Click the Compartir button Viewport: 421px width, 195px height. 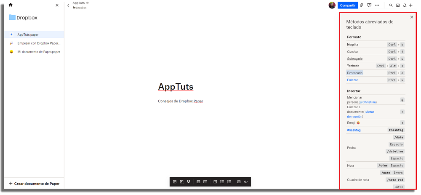tap(348, 5)
